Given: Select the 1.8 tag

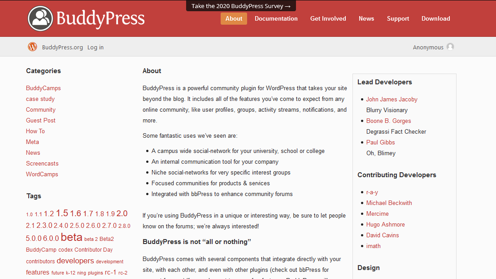Looking at the screenshot, I should [100, 214].
